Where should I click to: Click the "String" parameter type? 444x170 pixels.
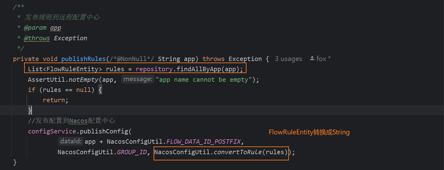(169, 59)
